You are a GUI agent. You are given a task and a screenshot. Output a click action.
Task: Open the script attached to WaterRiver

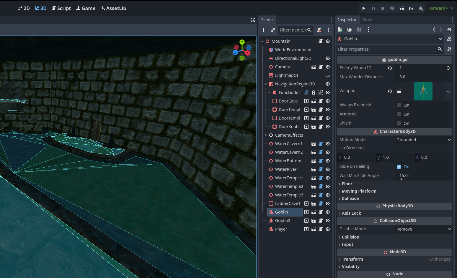[x=321, y=169]
